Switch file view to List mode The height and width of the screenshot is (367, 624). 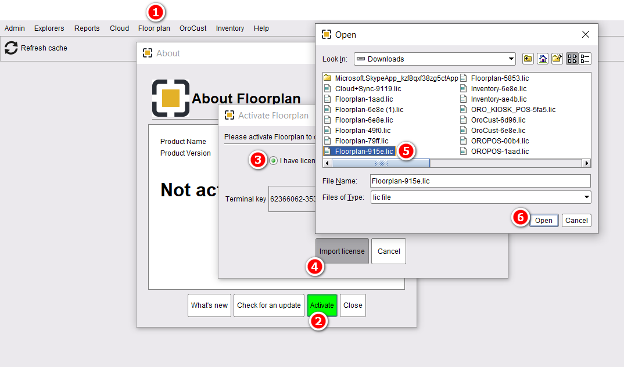572,59
